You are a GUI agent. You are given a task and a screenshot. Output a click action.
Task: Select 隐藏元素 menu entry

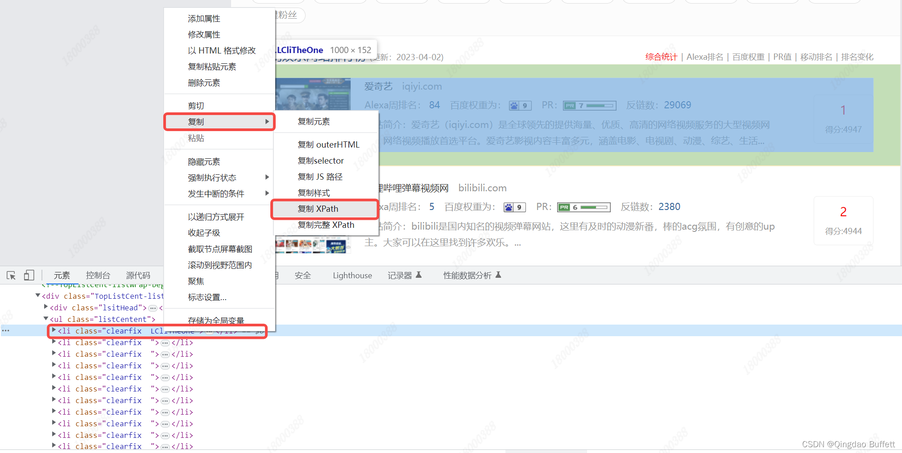219,162
